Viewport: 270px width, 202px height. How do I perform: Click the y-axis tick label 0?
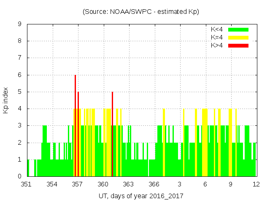tap(19, 176)
